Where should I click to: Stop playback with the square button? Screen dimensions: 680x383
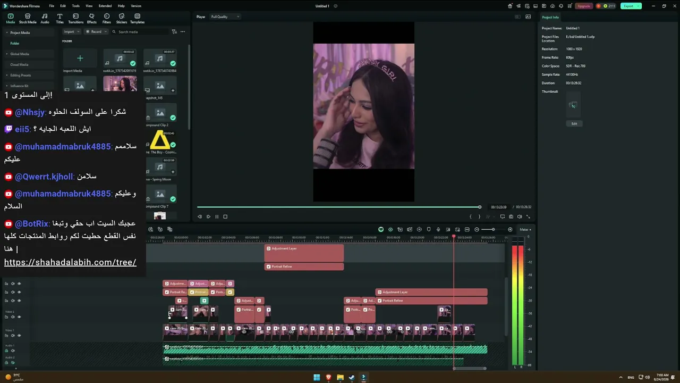(225, 217)
